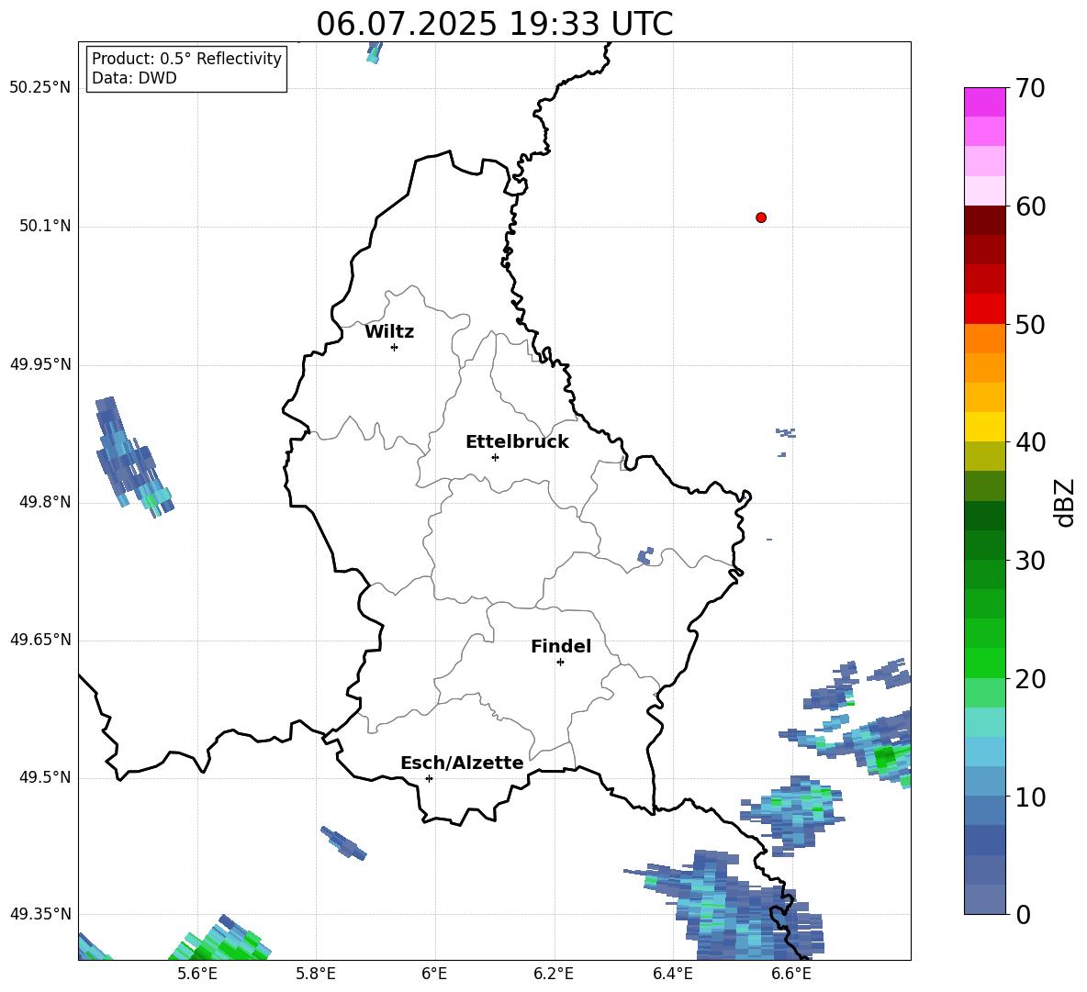Image resolution: width=1087 pixels, height=992 pixels.
Task: Click the colorbar tick label 0
Action: pos(1023,915)
